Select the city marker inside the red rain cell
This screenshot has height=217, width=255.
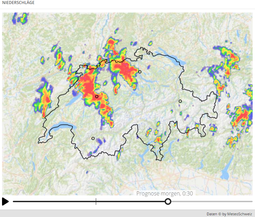click(97, 96)
